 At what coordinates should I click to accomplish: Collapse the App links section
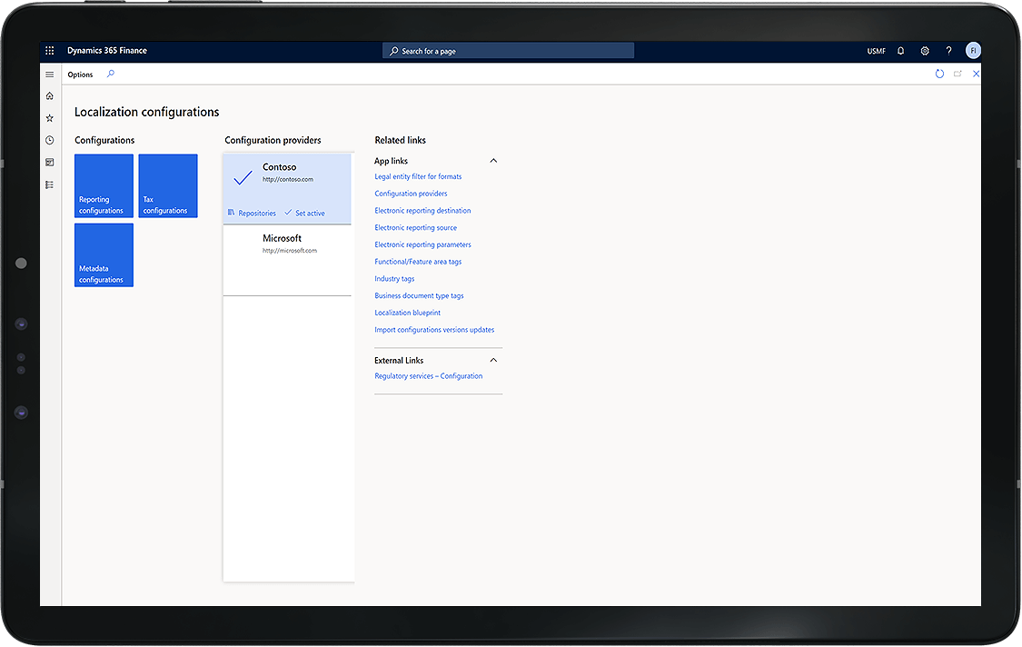coord(493,161)
